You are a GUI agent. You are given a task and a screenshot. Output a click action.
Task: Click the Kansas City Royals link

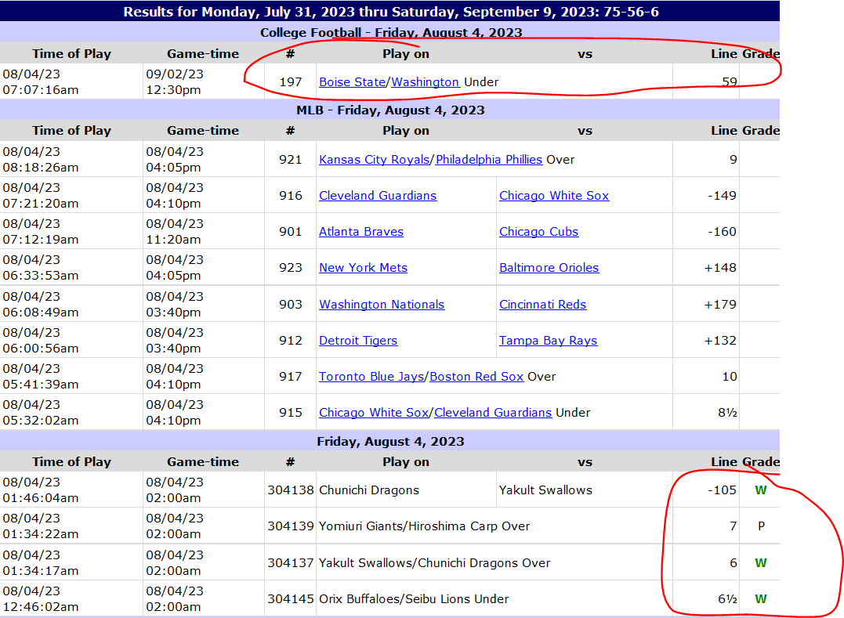pyautogui.click(x=374, y=160)
